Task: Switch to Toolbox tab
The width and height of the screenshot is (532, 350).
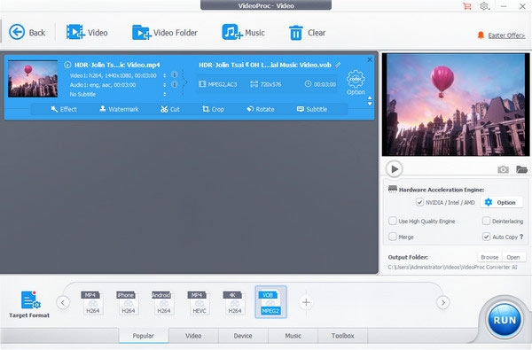Action: (x=342, y=336)
